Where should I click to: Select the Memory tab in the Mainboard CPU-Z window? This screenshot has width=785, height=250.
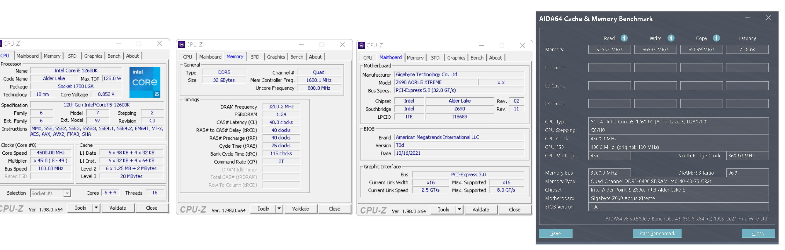pyautogui.click(x=415, y=58)
